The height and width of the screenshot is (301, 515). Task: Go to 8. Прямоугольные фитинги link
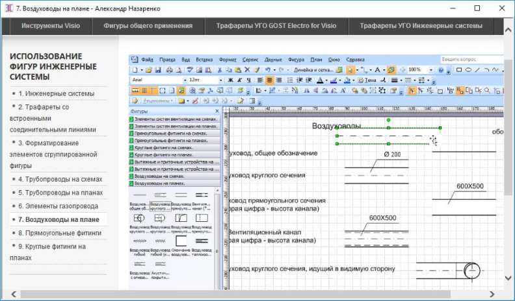[60, 233]
